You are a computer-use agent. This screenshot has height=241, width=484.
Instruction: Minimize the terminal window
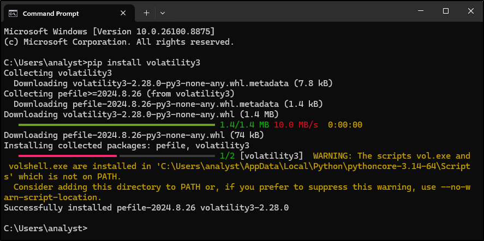pos(420,11)
